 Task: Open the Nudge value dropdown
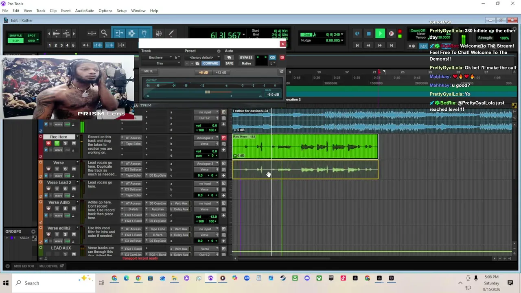pos(342,40)
